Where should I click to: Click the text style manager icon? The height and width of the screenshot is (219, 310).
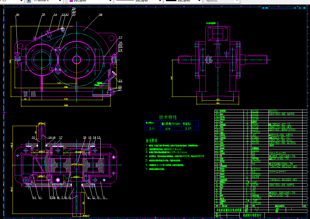coord(29,1)
